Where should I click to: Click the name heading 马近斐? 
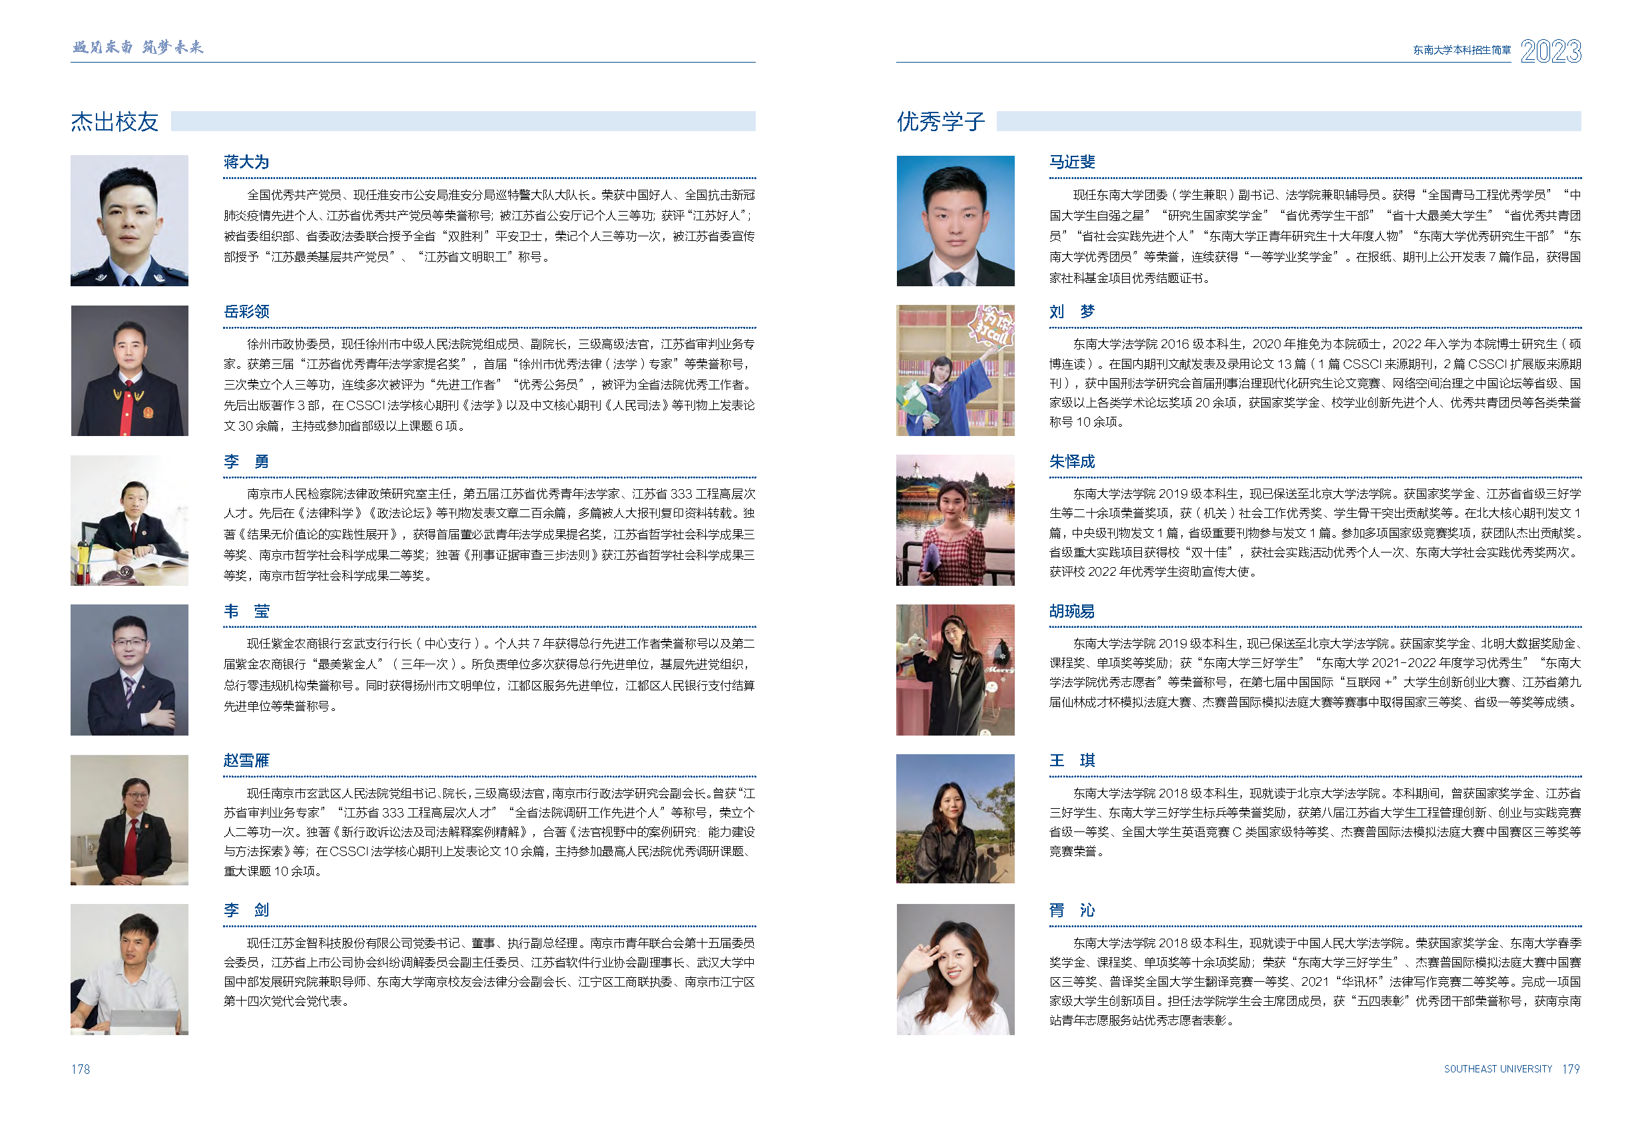(1071, 162)
